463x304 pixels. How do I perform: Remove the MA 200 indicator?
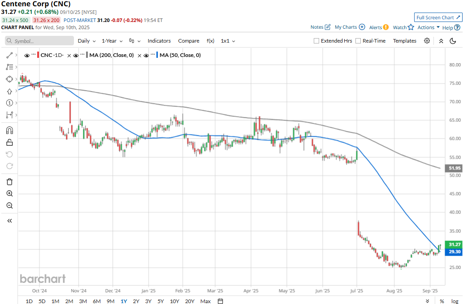point(139,56)
